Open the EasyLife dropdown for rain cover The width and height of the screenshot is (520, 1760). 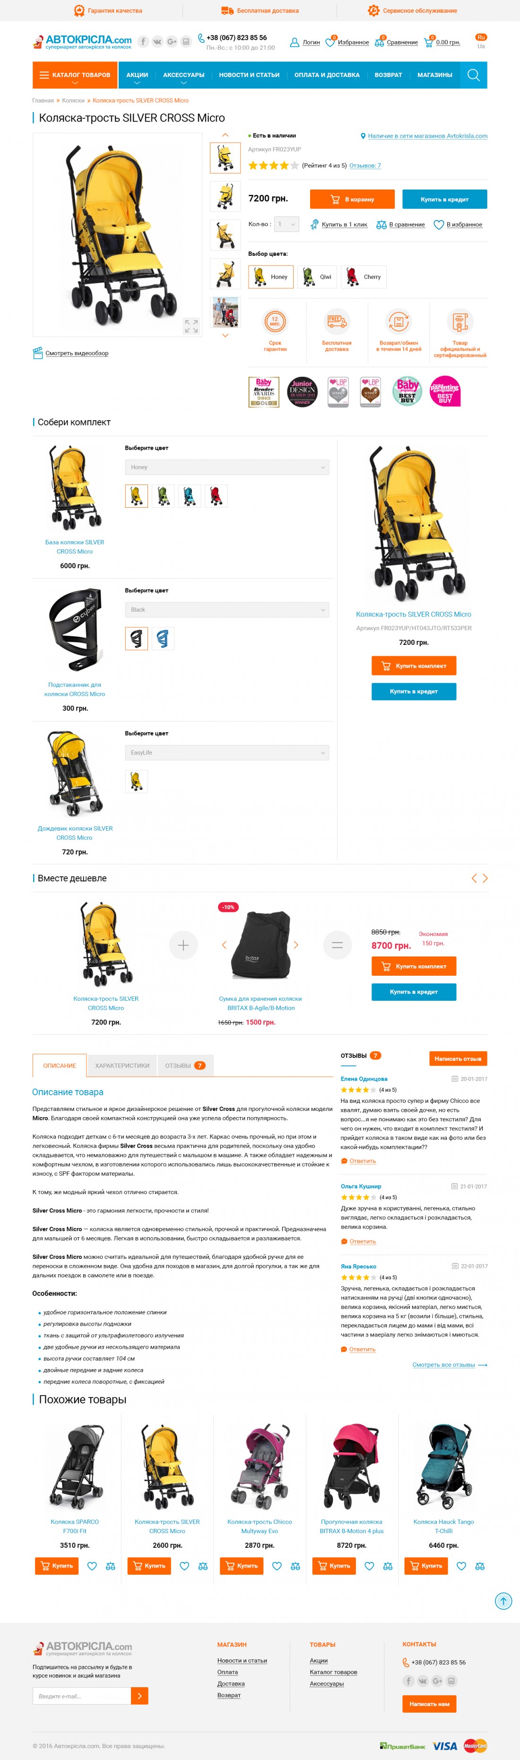(227, 753)
